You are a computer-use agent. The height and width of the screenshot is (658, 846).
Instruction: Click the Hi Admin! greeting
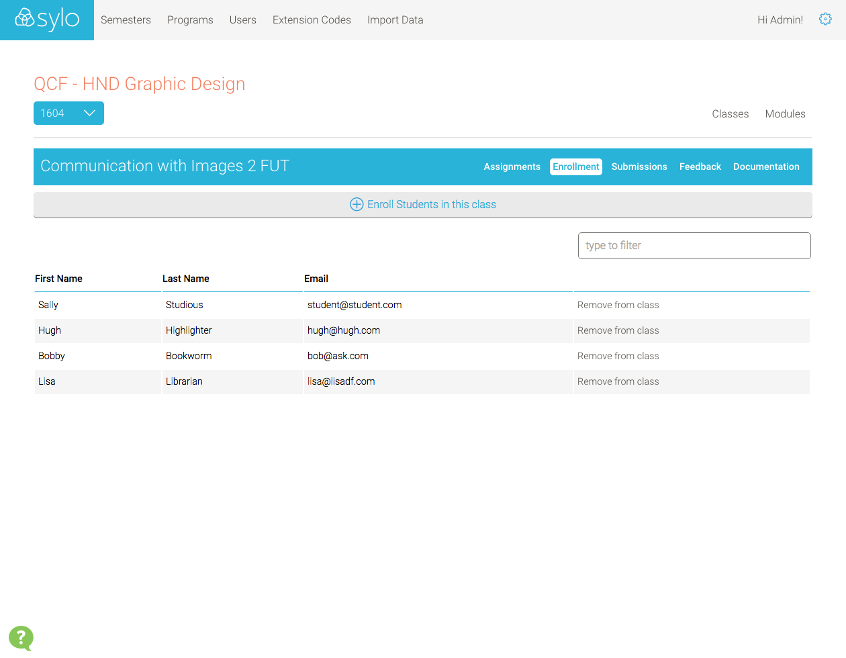point(780,20)
